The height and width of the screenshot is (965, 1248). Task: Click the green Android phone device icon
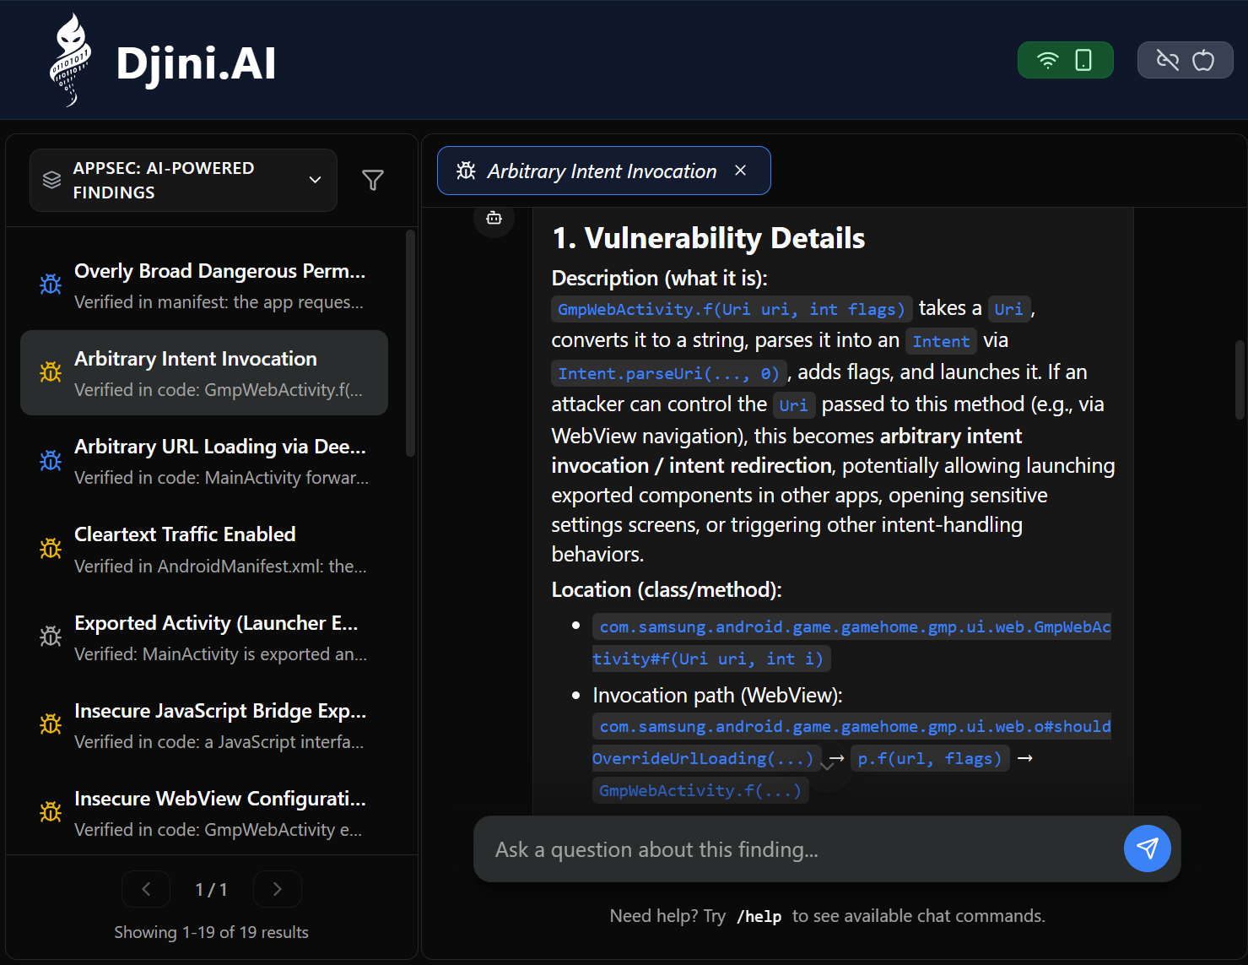pos(1083,60)
